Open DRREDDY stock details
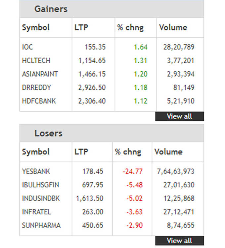 [36, 87]
